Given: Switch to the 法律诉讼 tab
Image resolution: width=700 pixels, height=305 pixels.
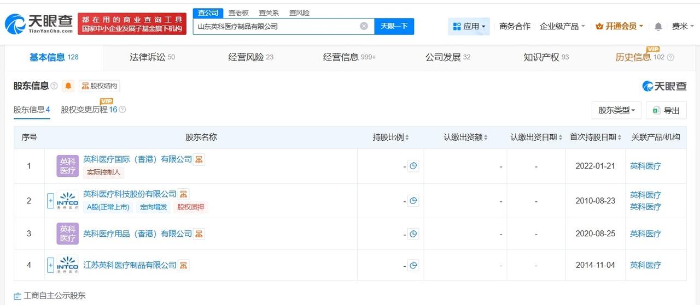Looking at the screenshot, I should pyautogui.click(x=151, y=57).
